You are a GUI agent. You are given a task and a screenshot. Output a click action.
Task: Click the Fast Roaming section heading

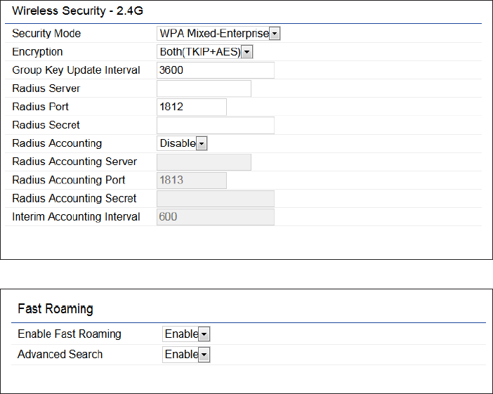point(55,309)
